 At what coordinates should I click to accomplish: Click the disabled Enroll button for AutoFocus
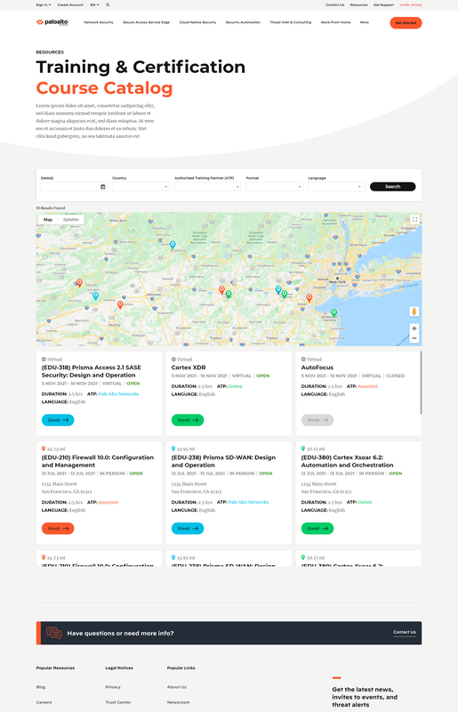pyautogui.click(x=317, y=420)
